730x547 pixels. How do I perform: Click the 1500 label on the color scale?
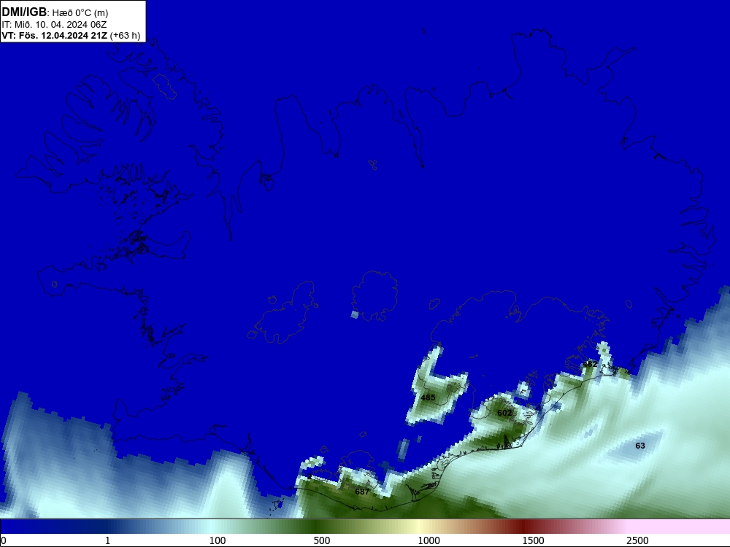(x=533, y=540)
